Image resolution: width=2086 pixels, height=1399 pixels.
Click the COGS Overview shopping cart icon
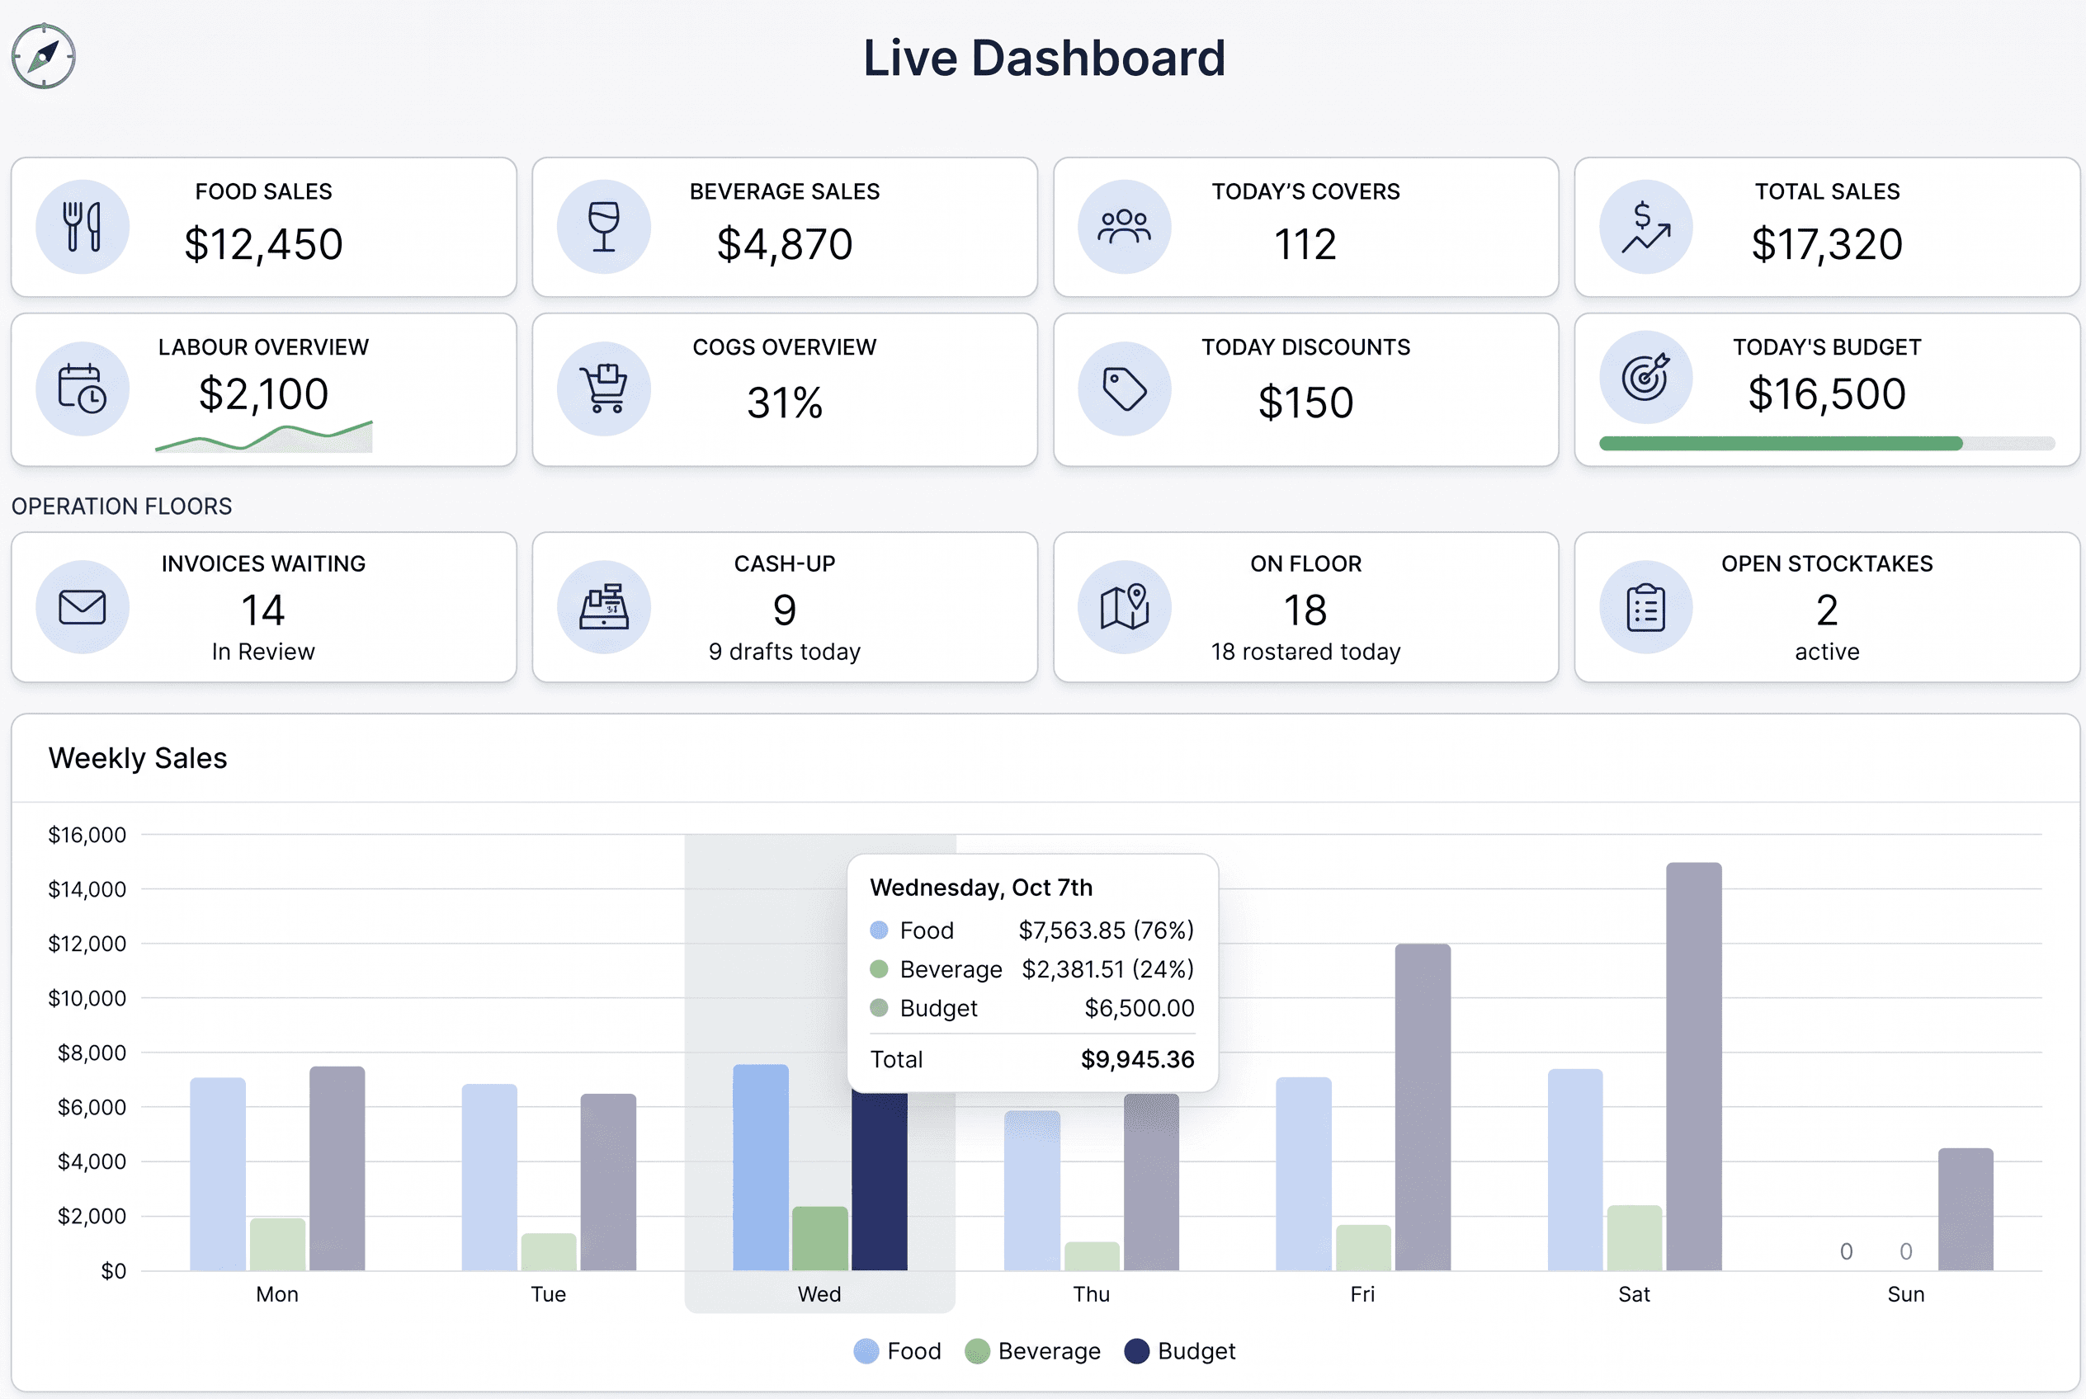[603, 389]
